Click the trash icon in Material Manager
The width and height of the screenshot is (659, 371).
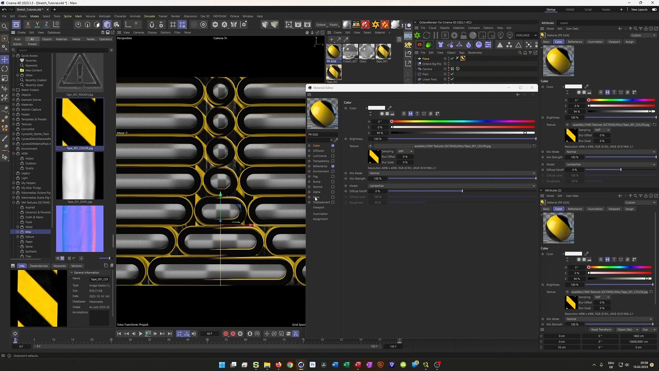(x=399, y=40)
